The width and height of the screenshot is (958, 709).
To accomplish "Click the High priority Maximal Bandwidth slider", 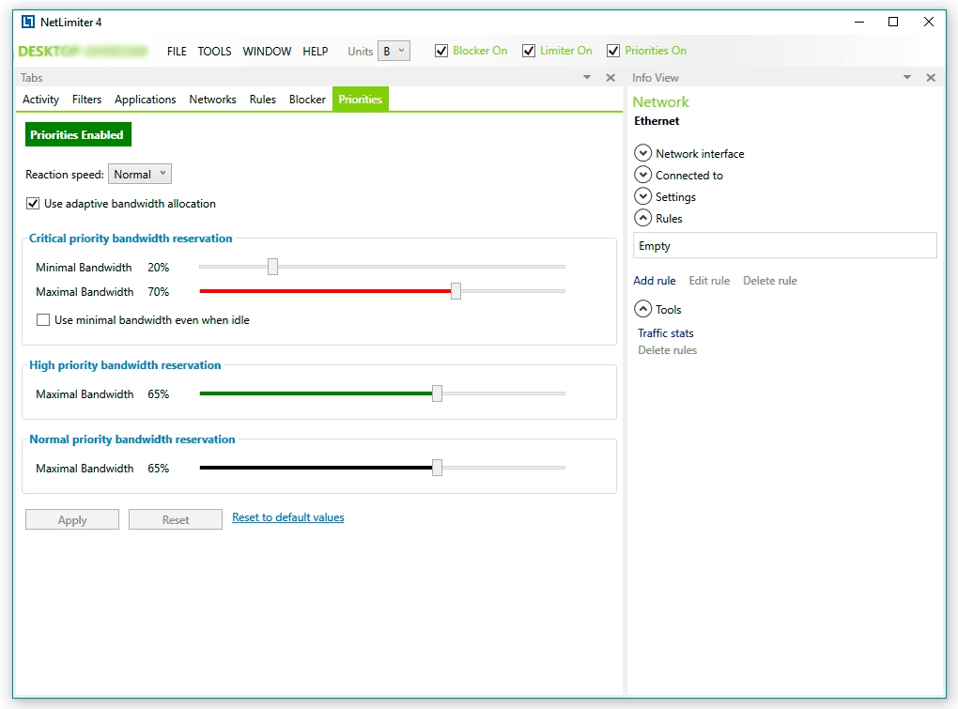I will [382, 393].
